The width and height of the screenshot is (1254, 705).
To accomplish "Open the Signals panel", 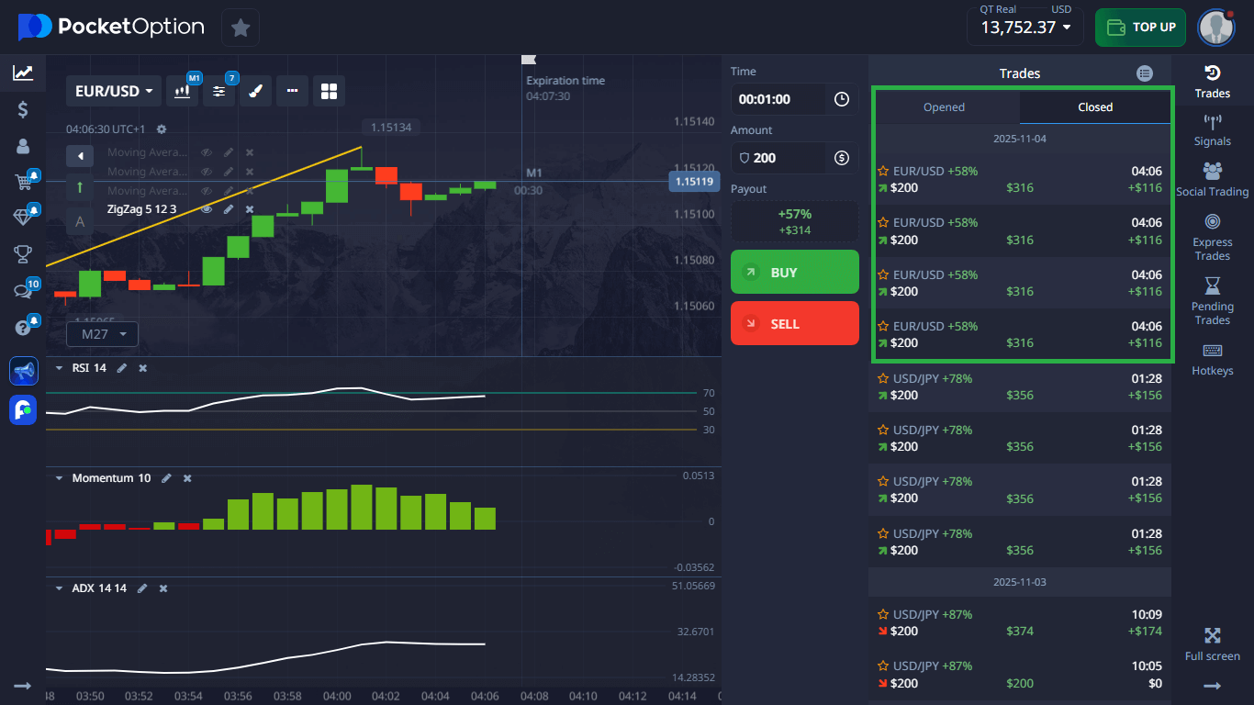I will [x=1212, y=129].
